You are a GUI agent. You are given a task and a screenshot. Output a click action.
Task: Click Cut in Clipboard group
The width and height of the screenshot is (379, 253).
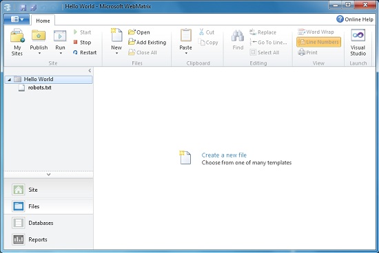pyautogui.click(x=207, y=32)
